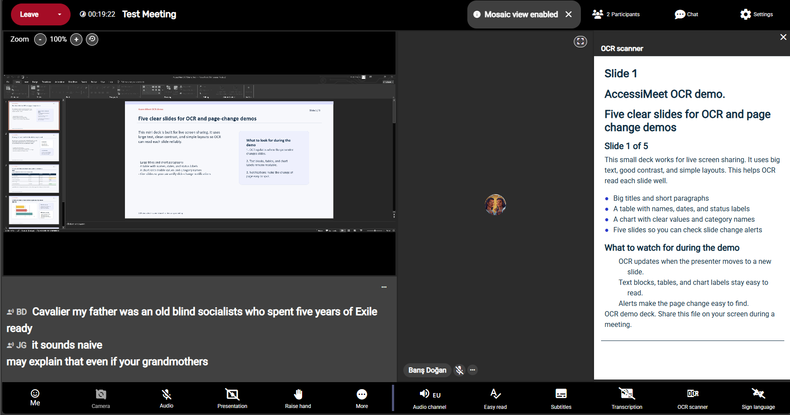Click 'What to watch for during the demo' heading
The height and width of the screenshot is (415, 790).
(x=672, y=248)
